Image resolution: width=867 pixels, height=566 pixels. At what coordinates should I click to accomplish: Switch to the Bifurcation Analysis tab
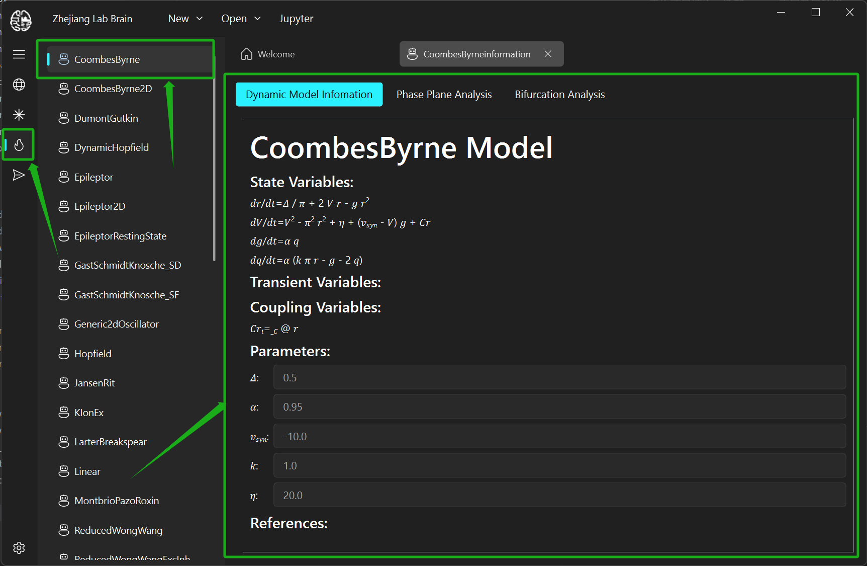[x=559, y=95]
